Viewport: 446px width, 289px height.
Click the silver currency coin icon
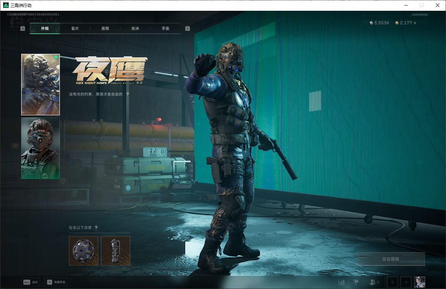pos(372,23)
